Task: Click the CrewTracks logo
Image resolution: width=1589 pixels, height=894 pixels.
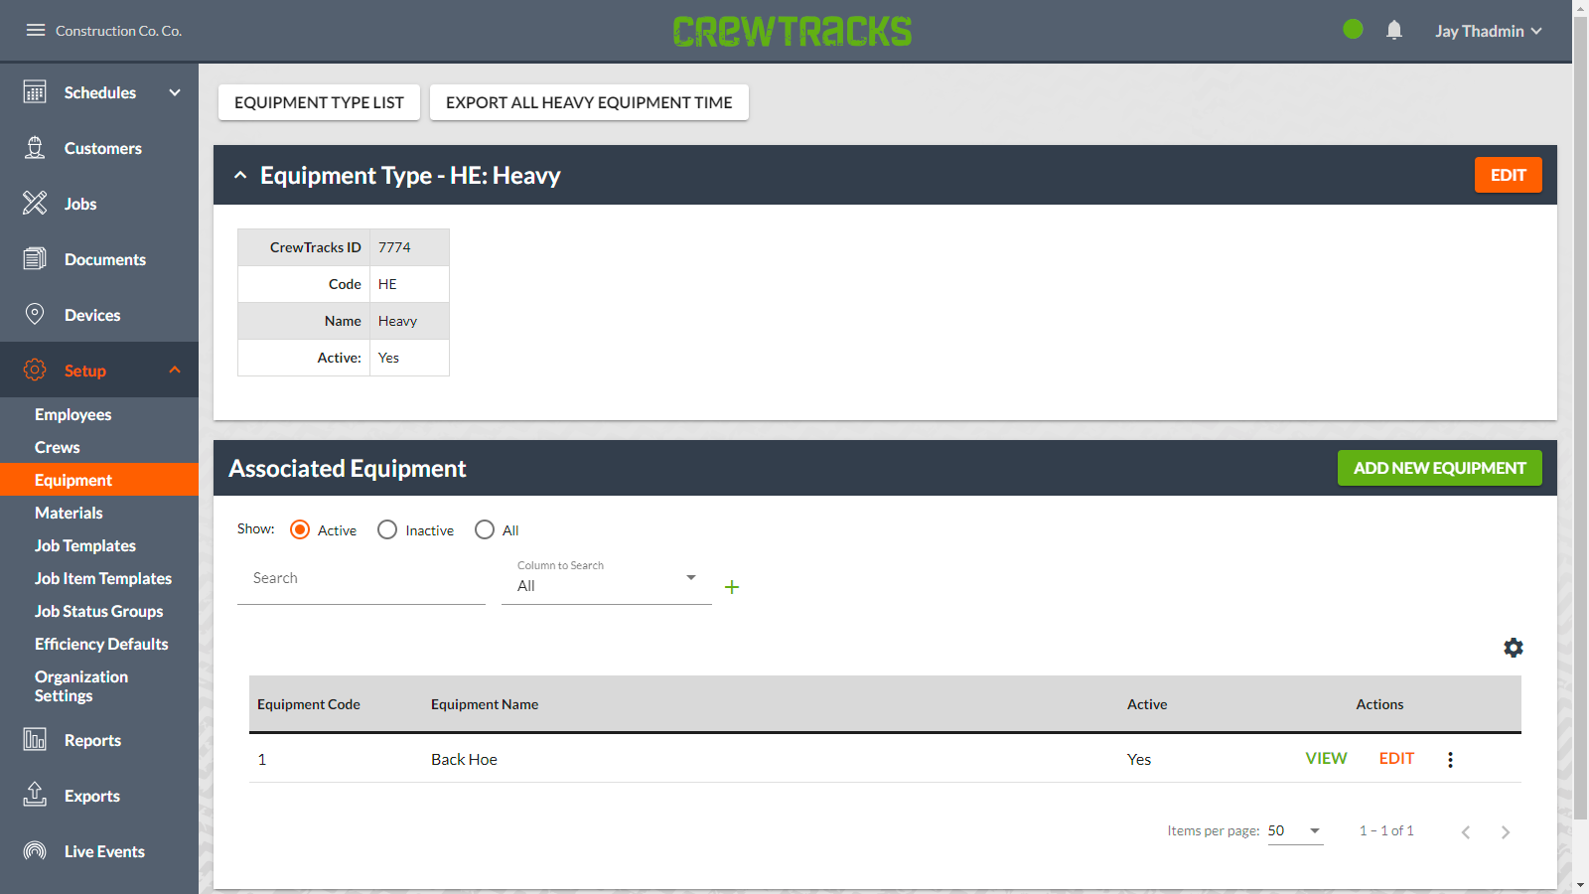Action: [793, 31]
